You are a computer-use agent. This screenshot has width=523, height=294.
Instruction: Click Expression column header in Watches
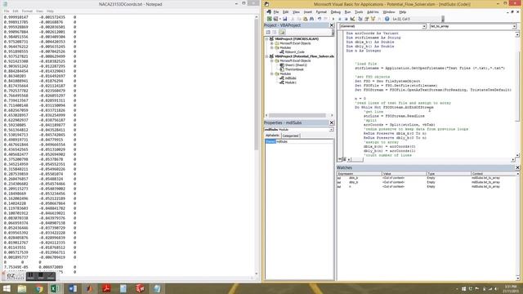click(x=360, y=174)
